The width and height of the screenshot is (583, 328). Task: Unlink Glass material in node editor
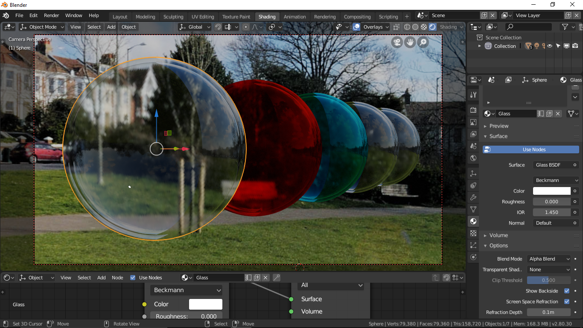(265, 278)
